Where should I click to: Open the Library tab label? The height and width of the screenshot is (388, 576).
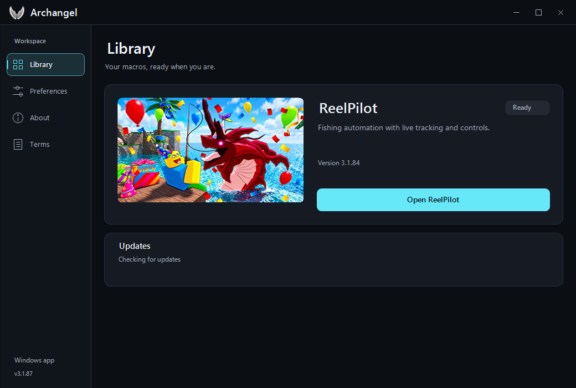[x=41, y=65]
